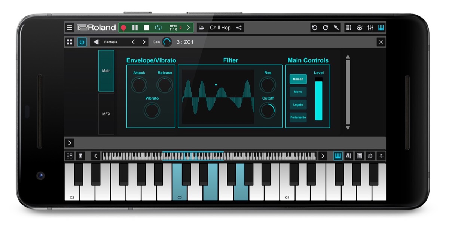Open the Fantasia preset dropdown
The image size is (449, 226).
pyautogui.click(x=111, y=42)
